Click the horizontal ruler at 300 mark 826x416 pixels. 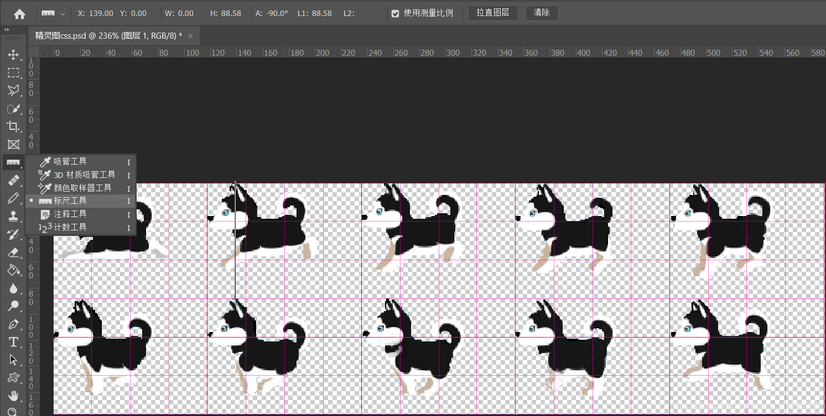click(453, 52)
